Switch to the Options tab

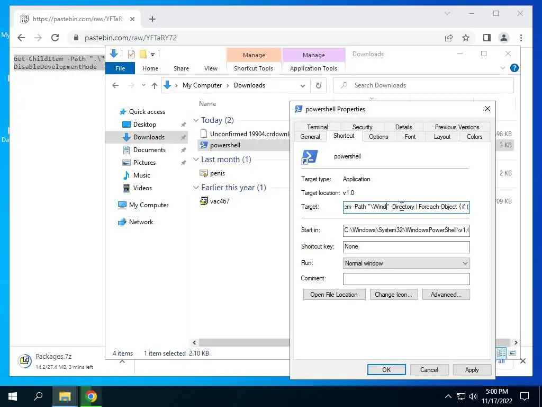[x=378, y=137]
